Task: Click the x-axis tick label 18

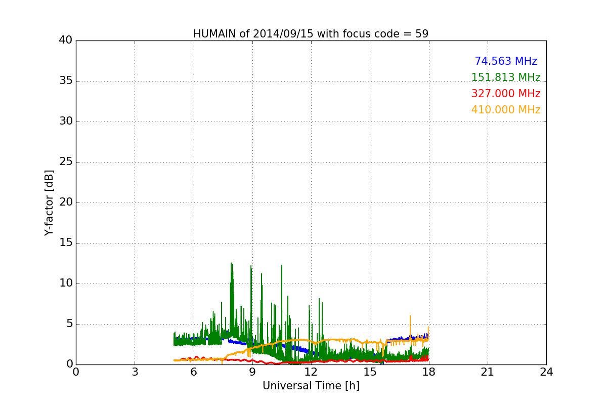Action: 428,372
